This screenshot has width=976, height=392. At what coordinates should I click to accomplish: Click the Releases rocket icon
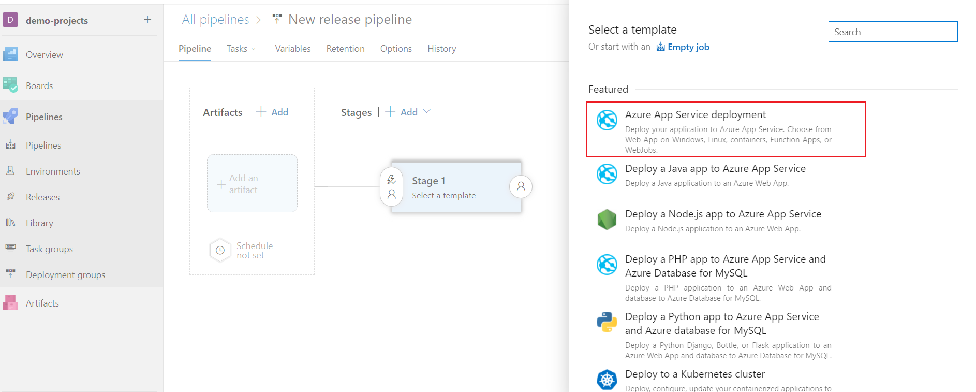coord(10,197)
